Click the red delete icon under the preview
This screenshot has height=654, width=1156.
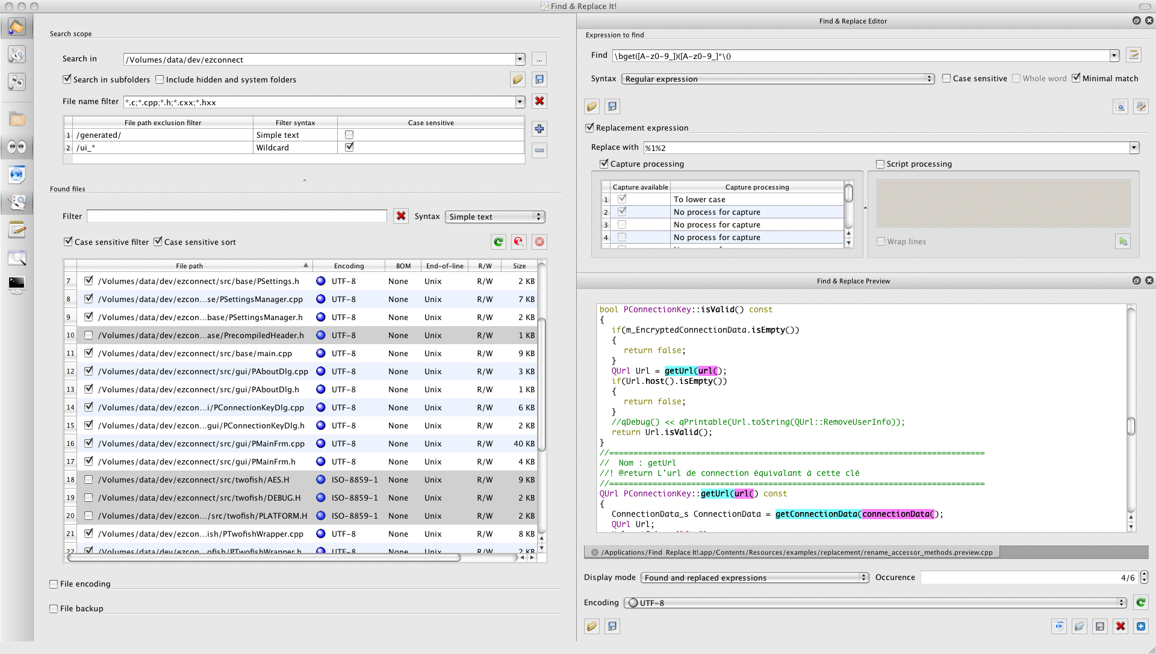point(1120,626)
